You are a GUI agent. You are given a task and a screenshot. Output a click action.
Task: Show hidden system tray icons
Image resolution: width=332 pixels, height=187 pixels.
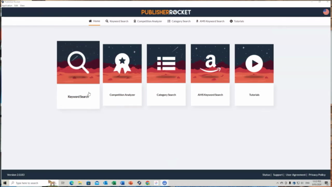[x=278, y=183]
